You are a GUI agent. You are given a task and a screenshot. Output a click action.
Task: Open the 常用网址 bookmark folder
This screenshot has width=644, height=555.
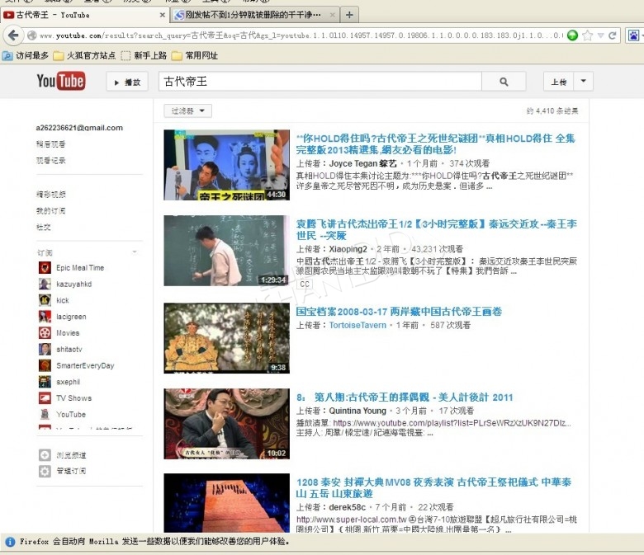[195, 55]
